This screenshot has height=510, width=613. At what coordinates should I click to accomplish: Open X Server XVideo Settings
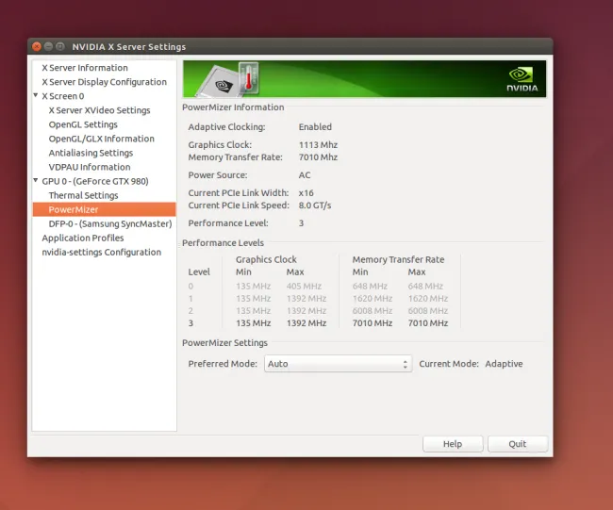99,110
